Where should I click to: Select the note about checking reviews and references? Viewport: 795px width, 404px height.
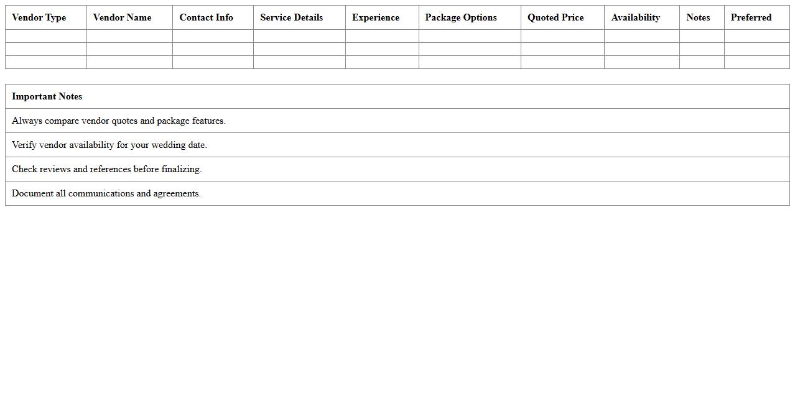point(107,169)
